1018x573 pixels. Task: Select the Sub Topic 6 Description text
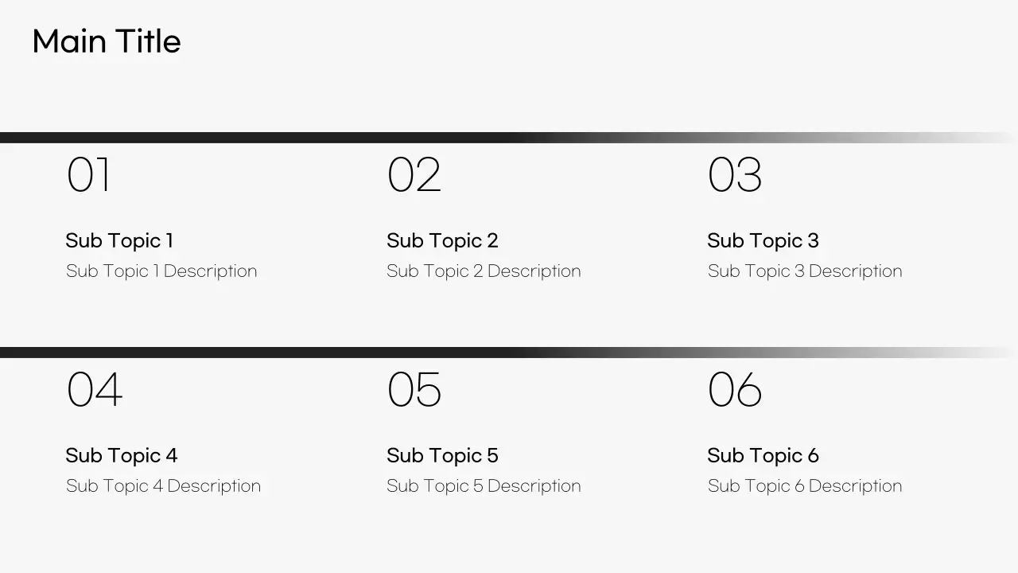click(x=805, y=486)
